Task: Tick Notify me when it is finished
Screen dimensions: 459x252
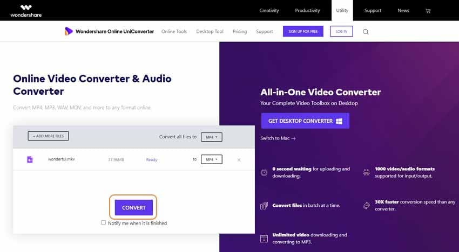Action: (x=103, y=222)
